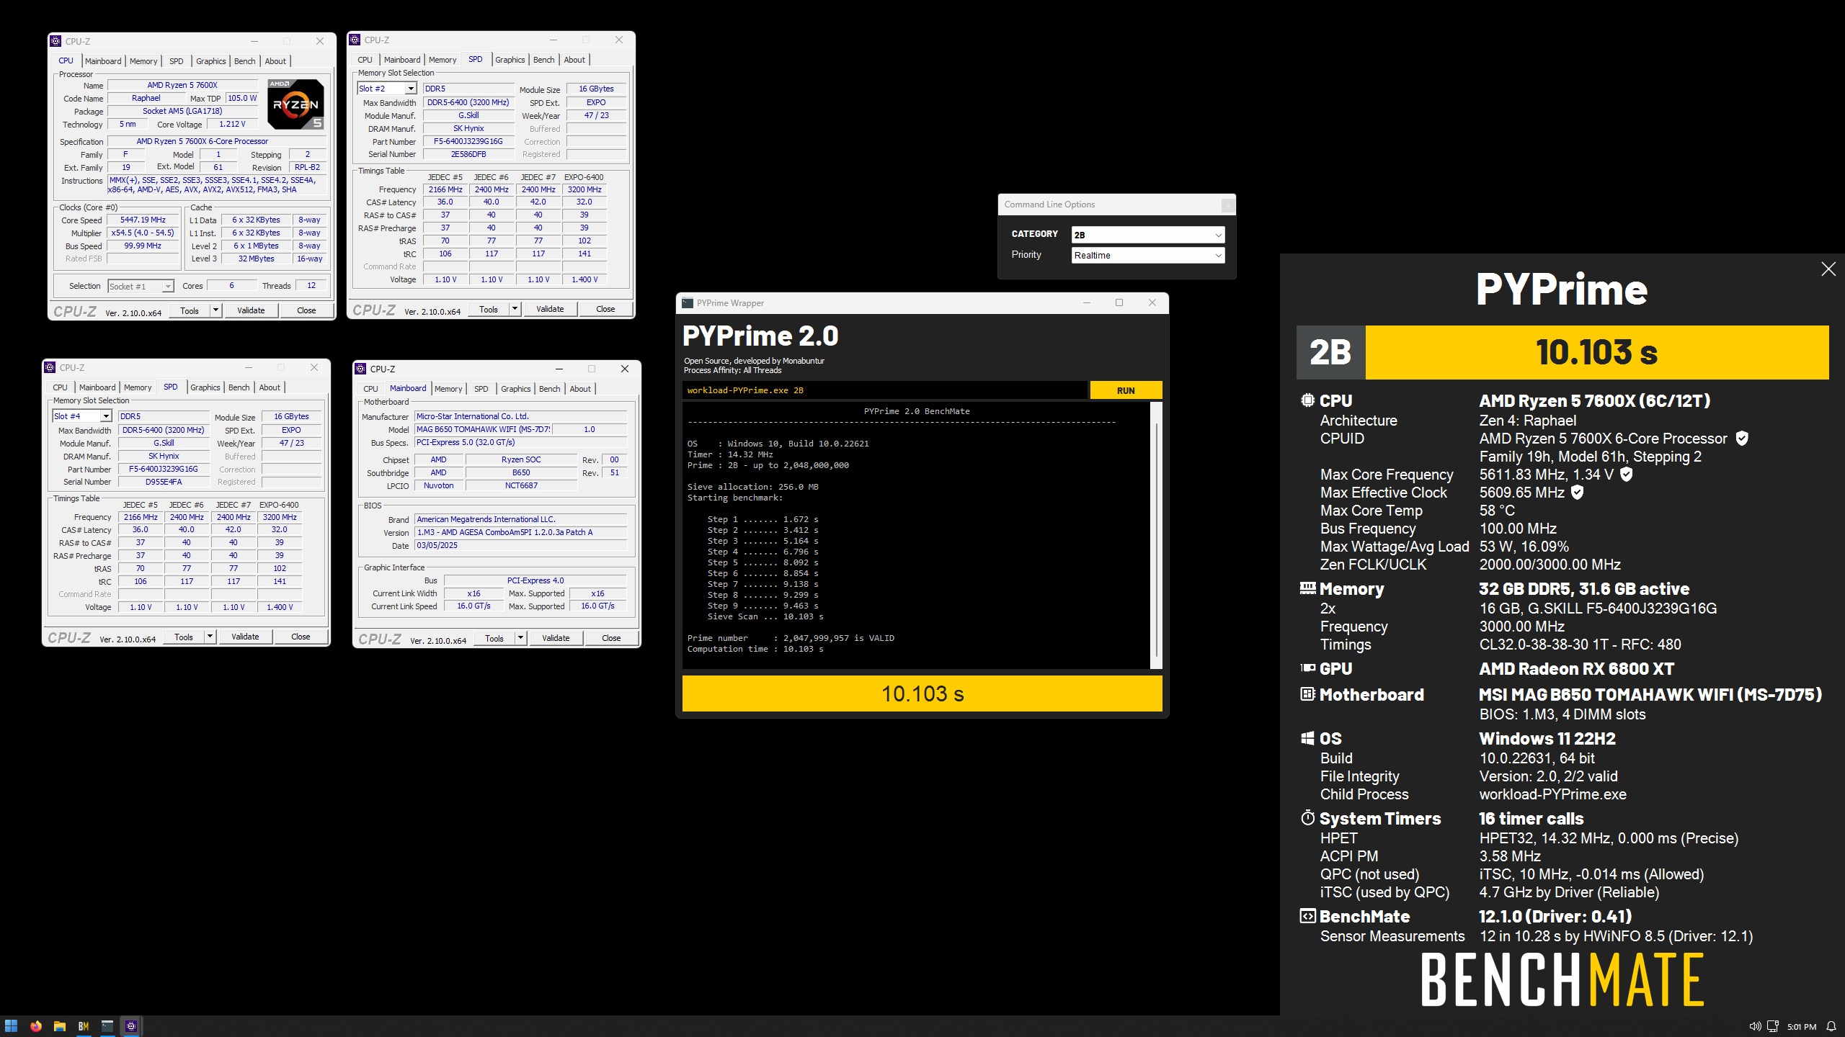Select the Core Speed 5447.19 MHz value
This screenshot has height=1037, width=1845.
coord(143,220)
